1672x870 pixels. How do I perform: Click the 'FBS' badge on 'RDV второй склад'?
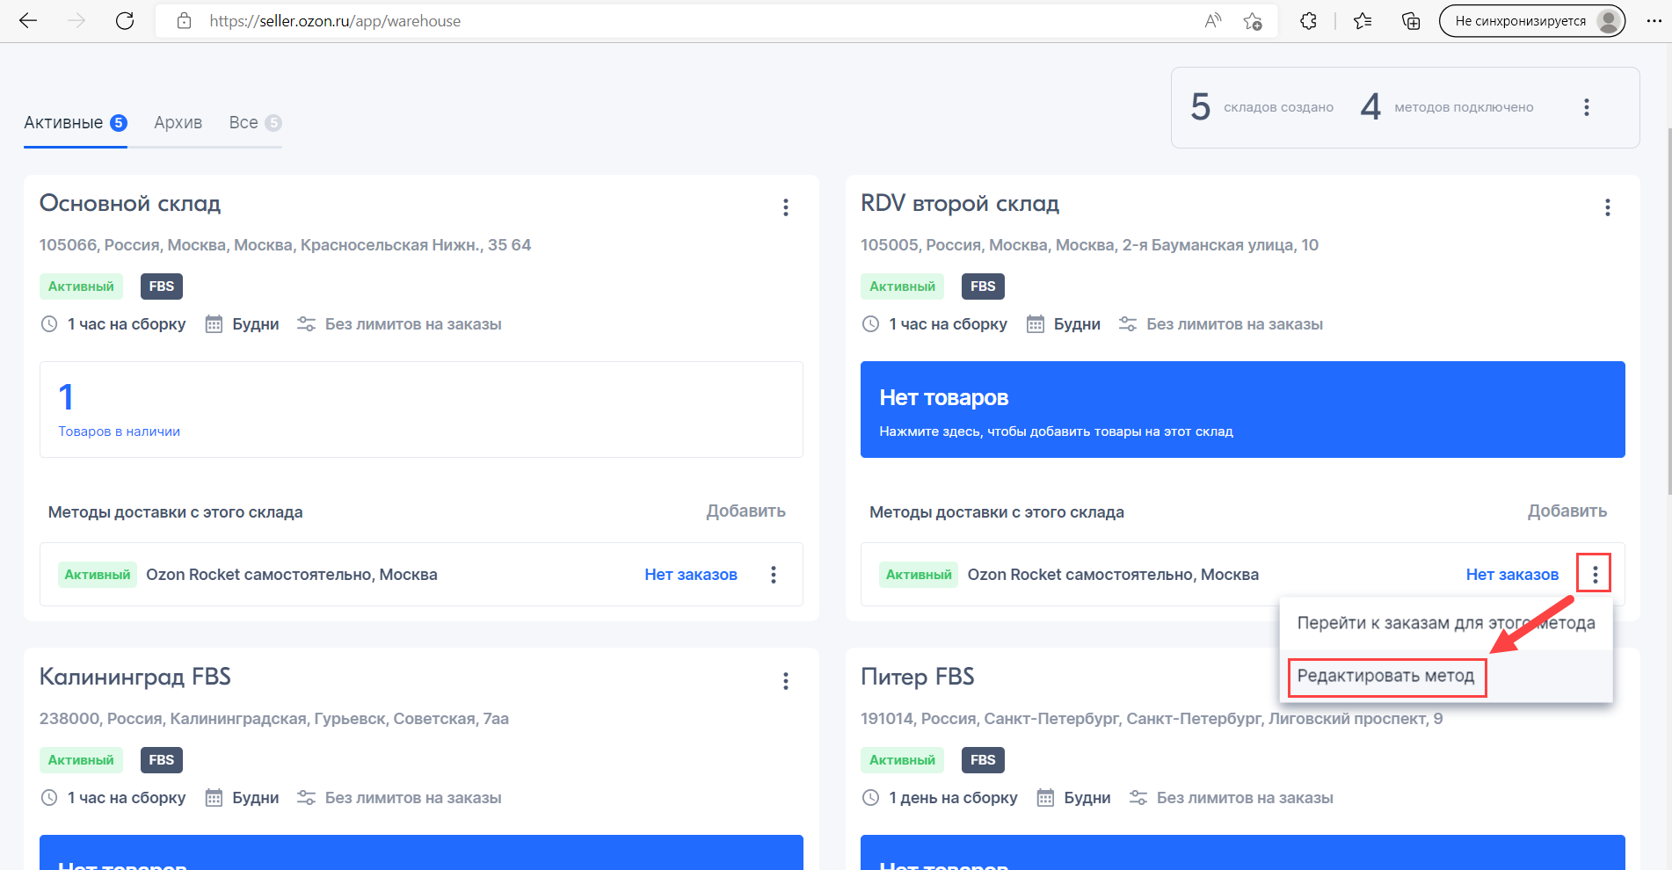[983, 286]
